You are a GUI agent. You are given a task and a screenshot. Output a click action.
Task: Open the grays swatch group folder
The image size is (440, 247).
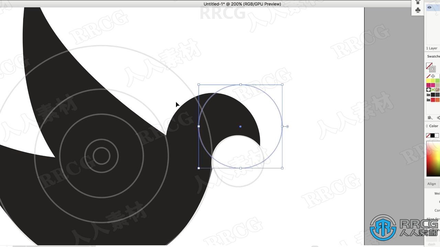click(428, 95)
